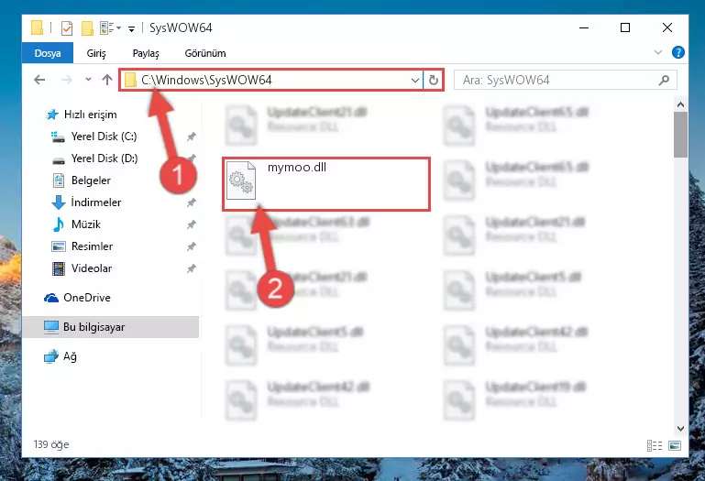
Task: Close the SysWOW64 window
Action: tap(667, 27)
